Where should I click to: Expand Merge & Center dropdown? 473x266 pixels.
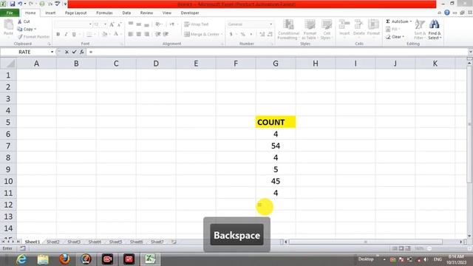(x=222, y=35)
